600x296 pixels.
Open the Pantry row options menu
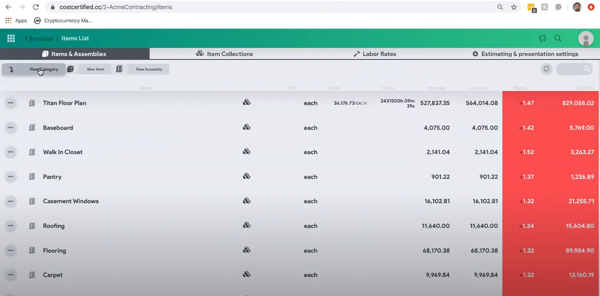click(x=11, y=177)
